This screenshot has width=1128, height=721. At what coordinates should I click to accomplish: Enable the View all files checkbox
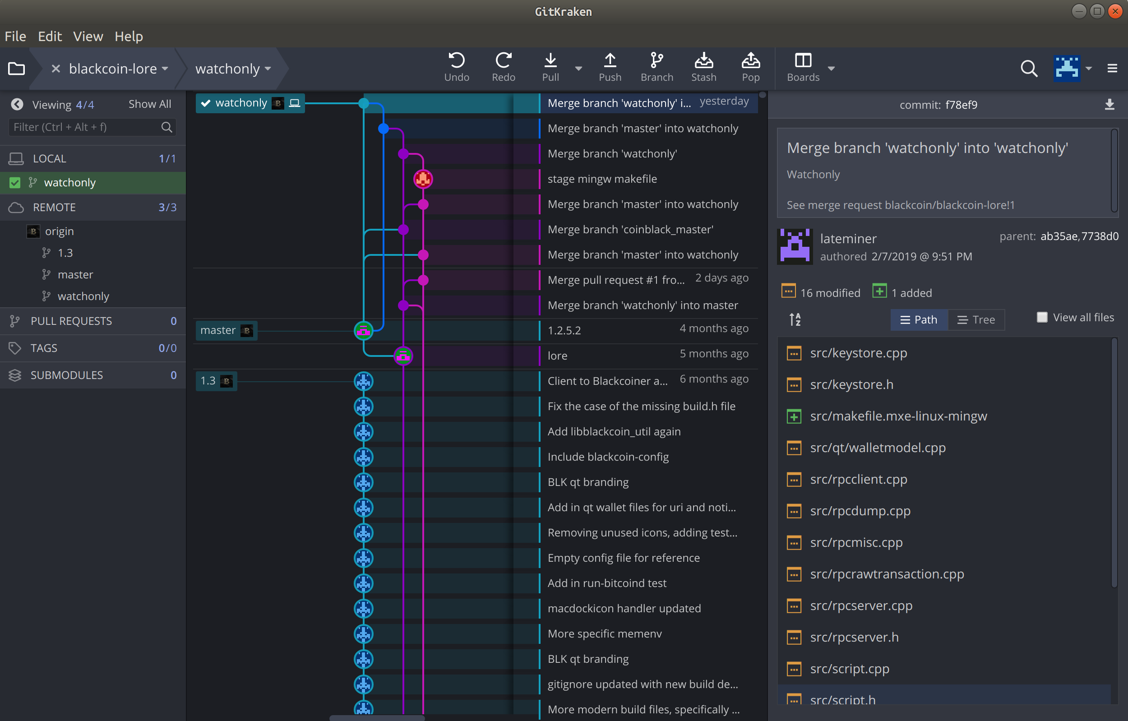(1042, 318)
